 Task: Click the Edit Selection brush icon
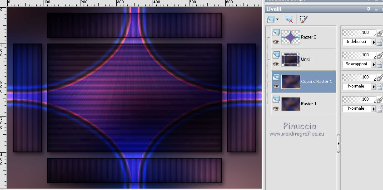coord(303,19)
